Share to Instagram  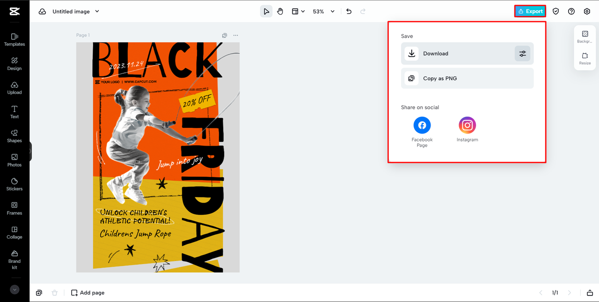pos(467,129)
